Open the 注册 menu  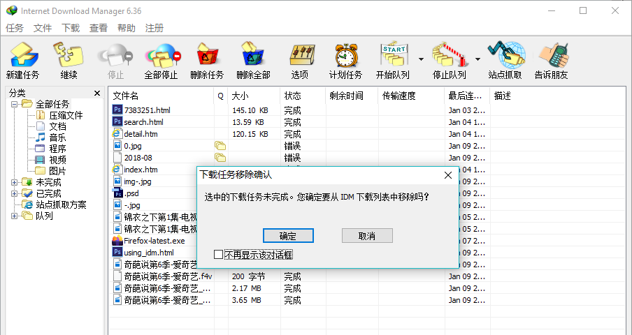coord(155,28)
